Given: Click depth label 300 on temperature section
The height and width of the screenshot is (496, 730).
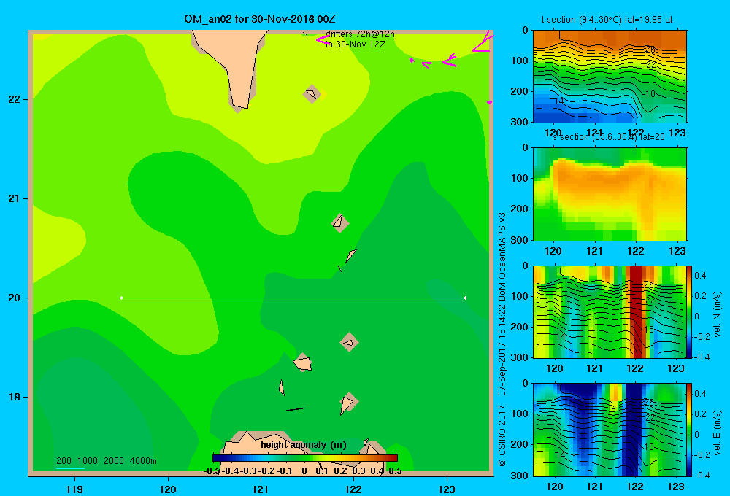Looking at the screenshot, I should point(519,122).
